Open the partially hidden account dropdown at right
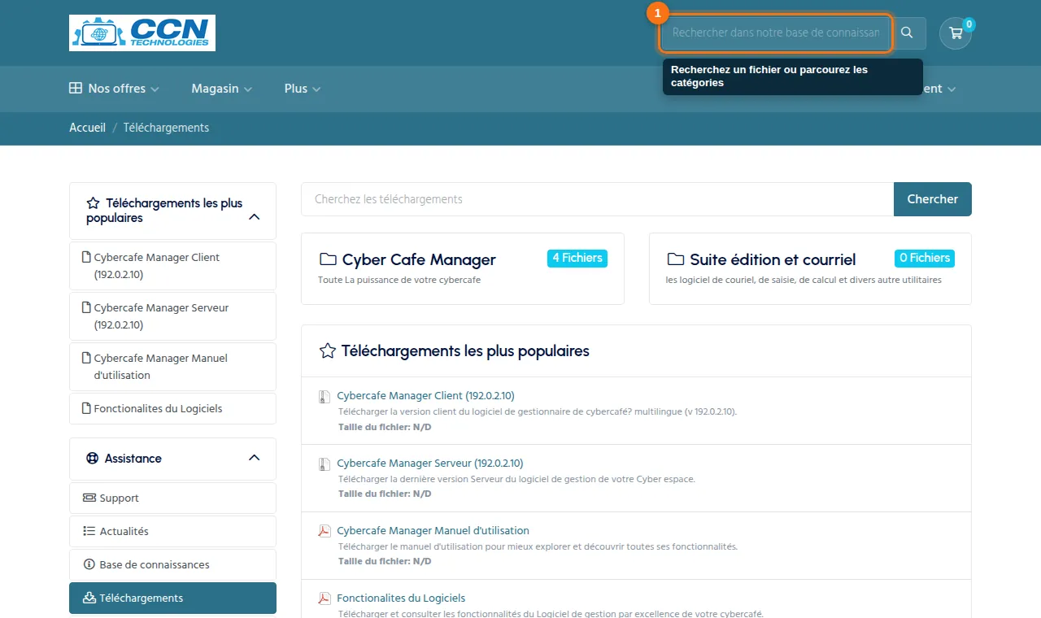This screenshot has height=618, width=1041. (940, 89)
